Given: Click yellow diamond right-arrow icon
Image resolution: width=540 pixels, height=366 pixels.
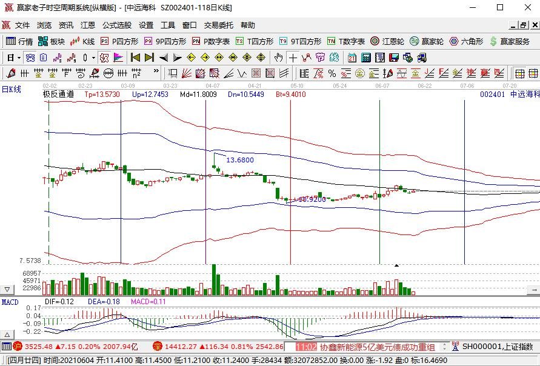Looking at the screenshot, I should click(x=205, y=58).
